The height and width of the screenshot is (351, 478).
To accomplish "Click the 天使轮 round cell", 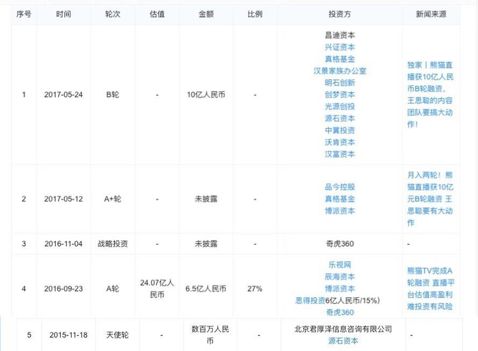I will coord(117,335).
